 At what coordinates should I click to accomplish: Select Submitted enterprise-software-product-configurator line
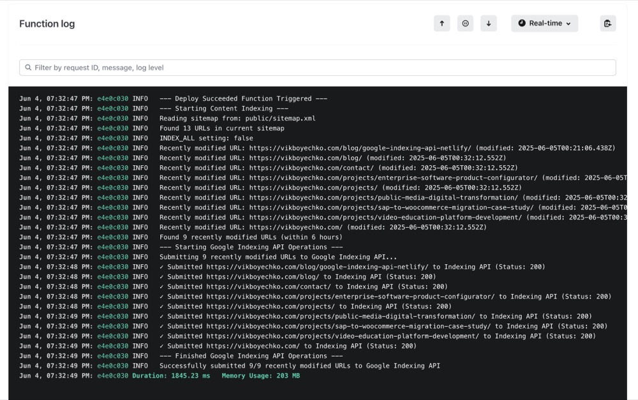(x=315, y=297)
